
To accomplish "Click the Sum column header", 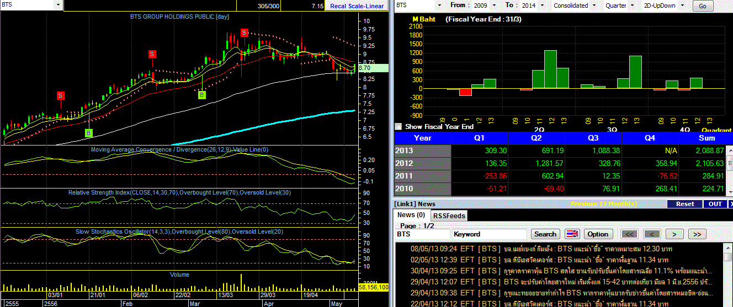I will (707, 138).
